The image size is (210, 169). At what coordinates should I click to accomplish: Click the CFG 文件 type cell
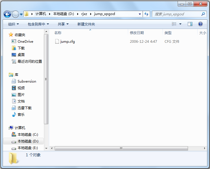click(x=172, y=42)
